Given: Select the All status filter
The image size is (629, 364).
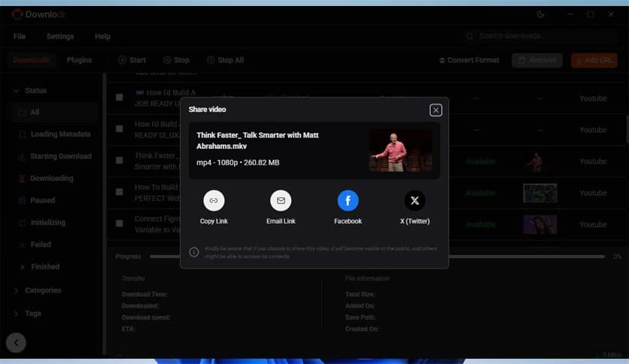Looking at the screenshot, I should [x=55, y=112].
